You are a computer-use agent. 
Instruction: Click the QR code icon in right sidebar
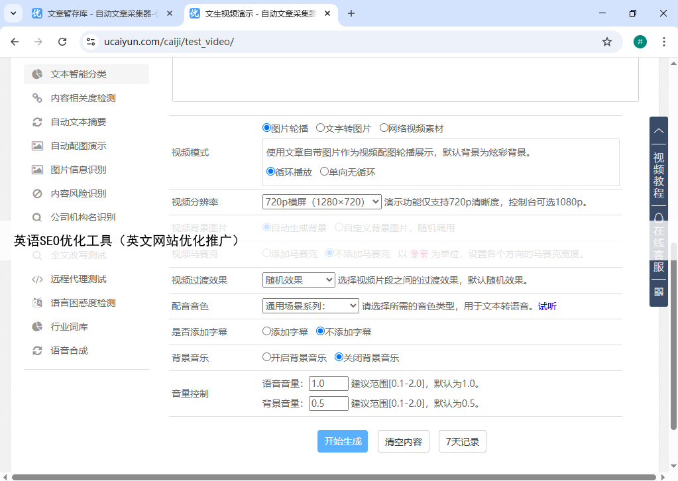(659, 292)
